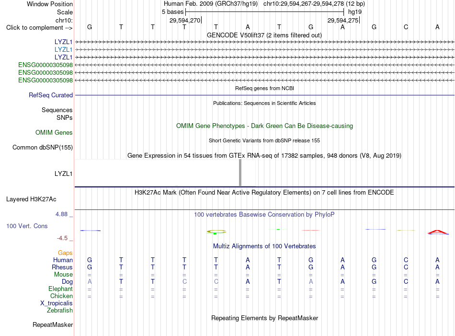Click the 'Click to complement -->' label
Screen dimensions: 455x336
pyautogui.click(x=39, y=28)
